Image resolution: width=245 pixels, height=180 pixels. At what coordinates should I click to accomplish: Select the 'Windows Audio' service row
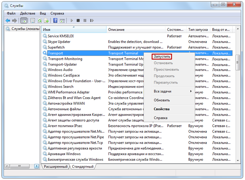(60, 70)
